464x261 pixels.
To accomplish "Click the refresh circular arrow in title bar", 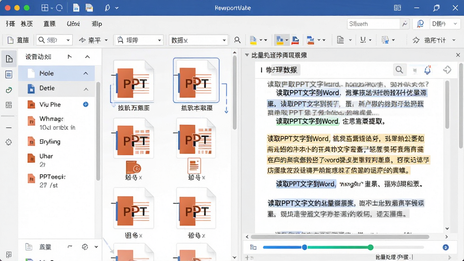I will 59,8.
